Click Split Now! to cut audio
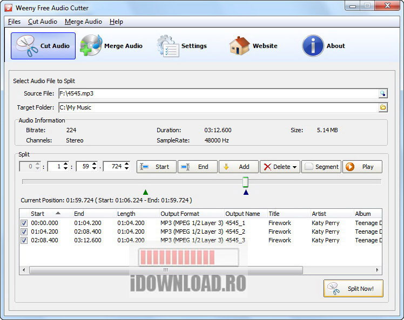The image size is (404, 320). pos(353,288)
